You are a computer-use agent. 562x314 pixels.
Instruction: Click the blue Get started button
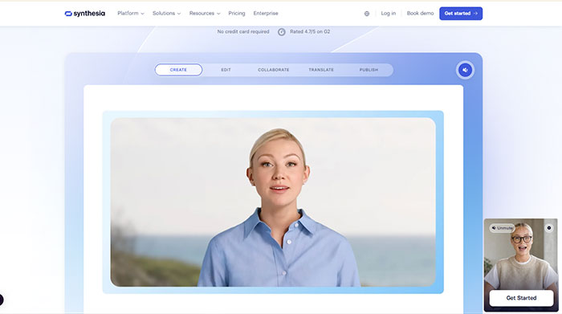[x=461, y=14]
